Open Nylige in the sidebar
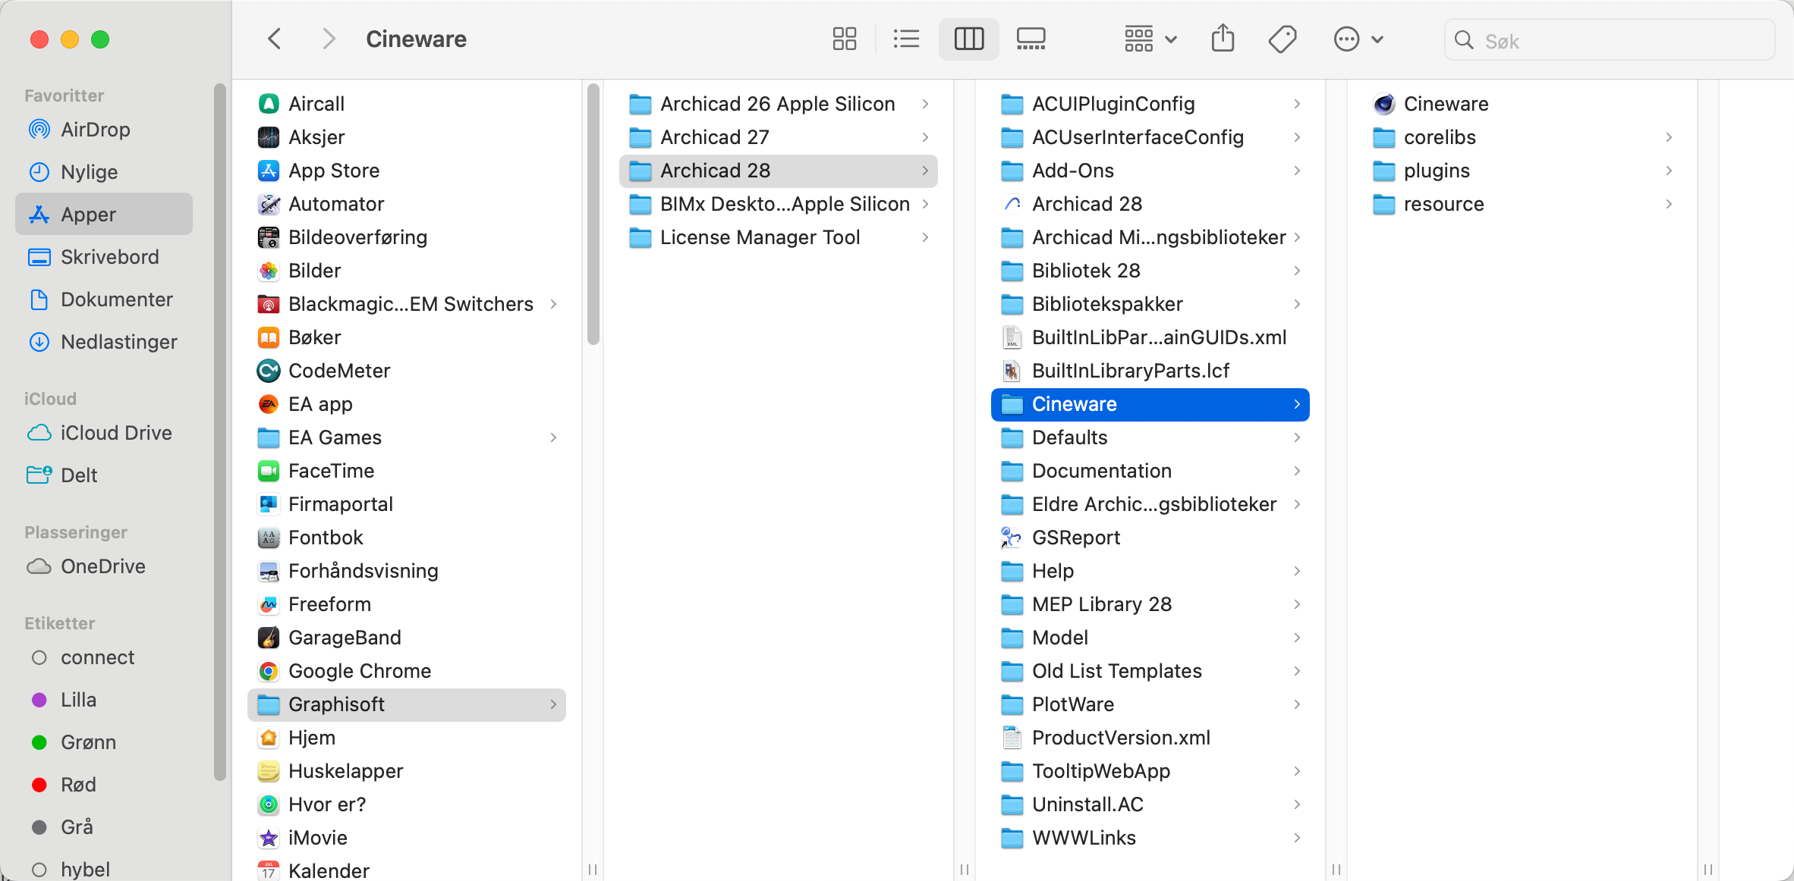 click(104, 172)
